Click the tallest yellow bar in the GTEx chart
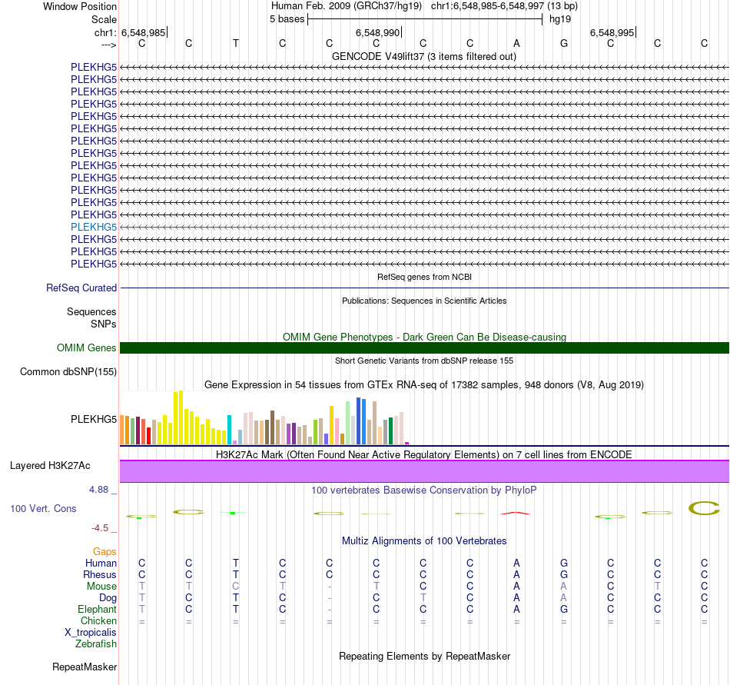The image size is (730, 685). [181, 417]
